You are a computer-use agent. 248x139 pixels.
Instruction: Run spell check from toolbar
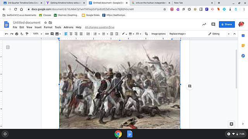(x=22, y=34)
